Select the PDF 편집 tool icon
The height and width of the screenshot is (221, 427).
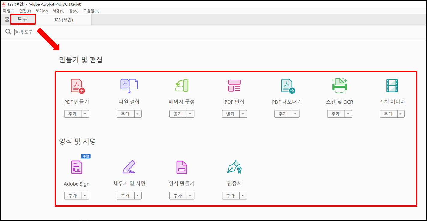234,86
